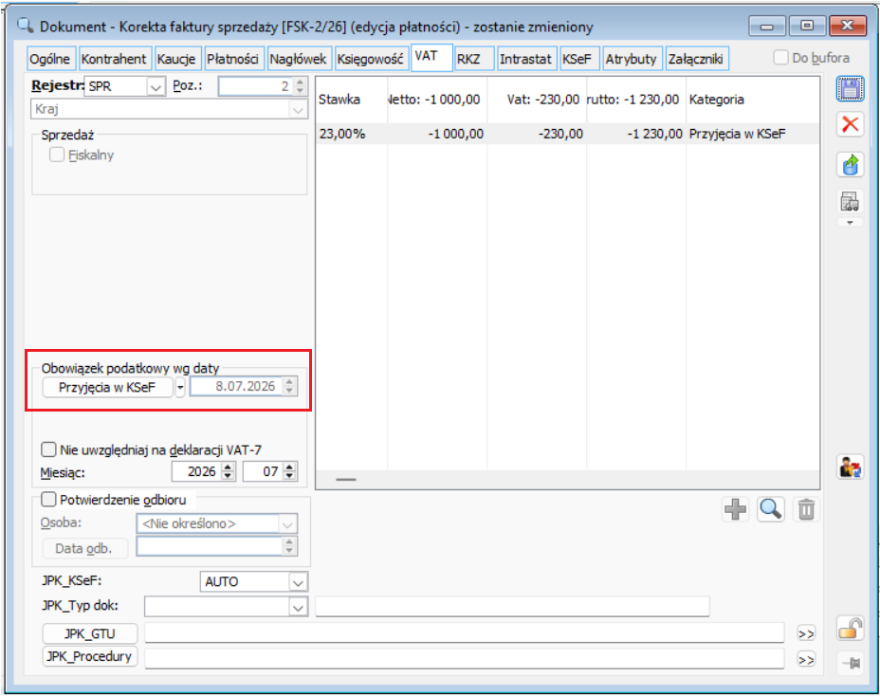
Task: Click the person with arrows icon
Action: click(850, 467)
